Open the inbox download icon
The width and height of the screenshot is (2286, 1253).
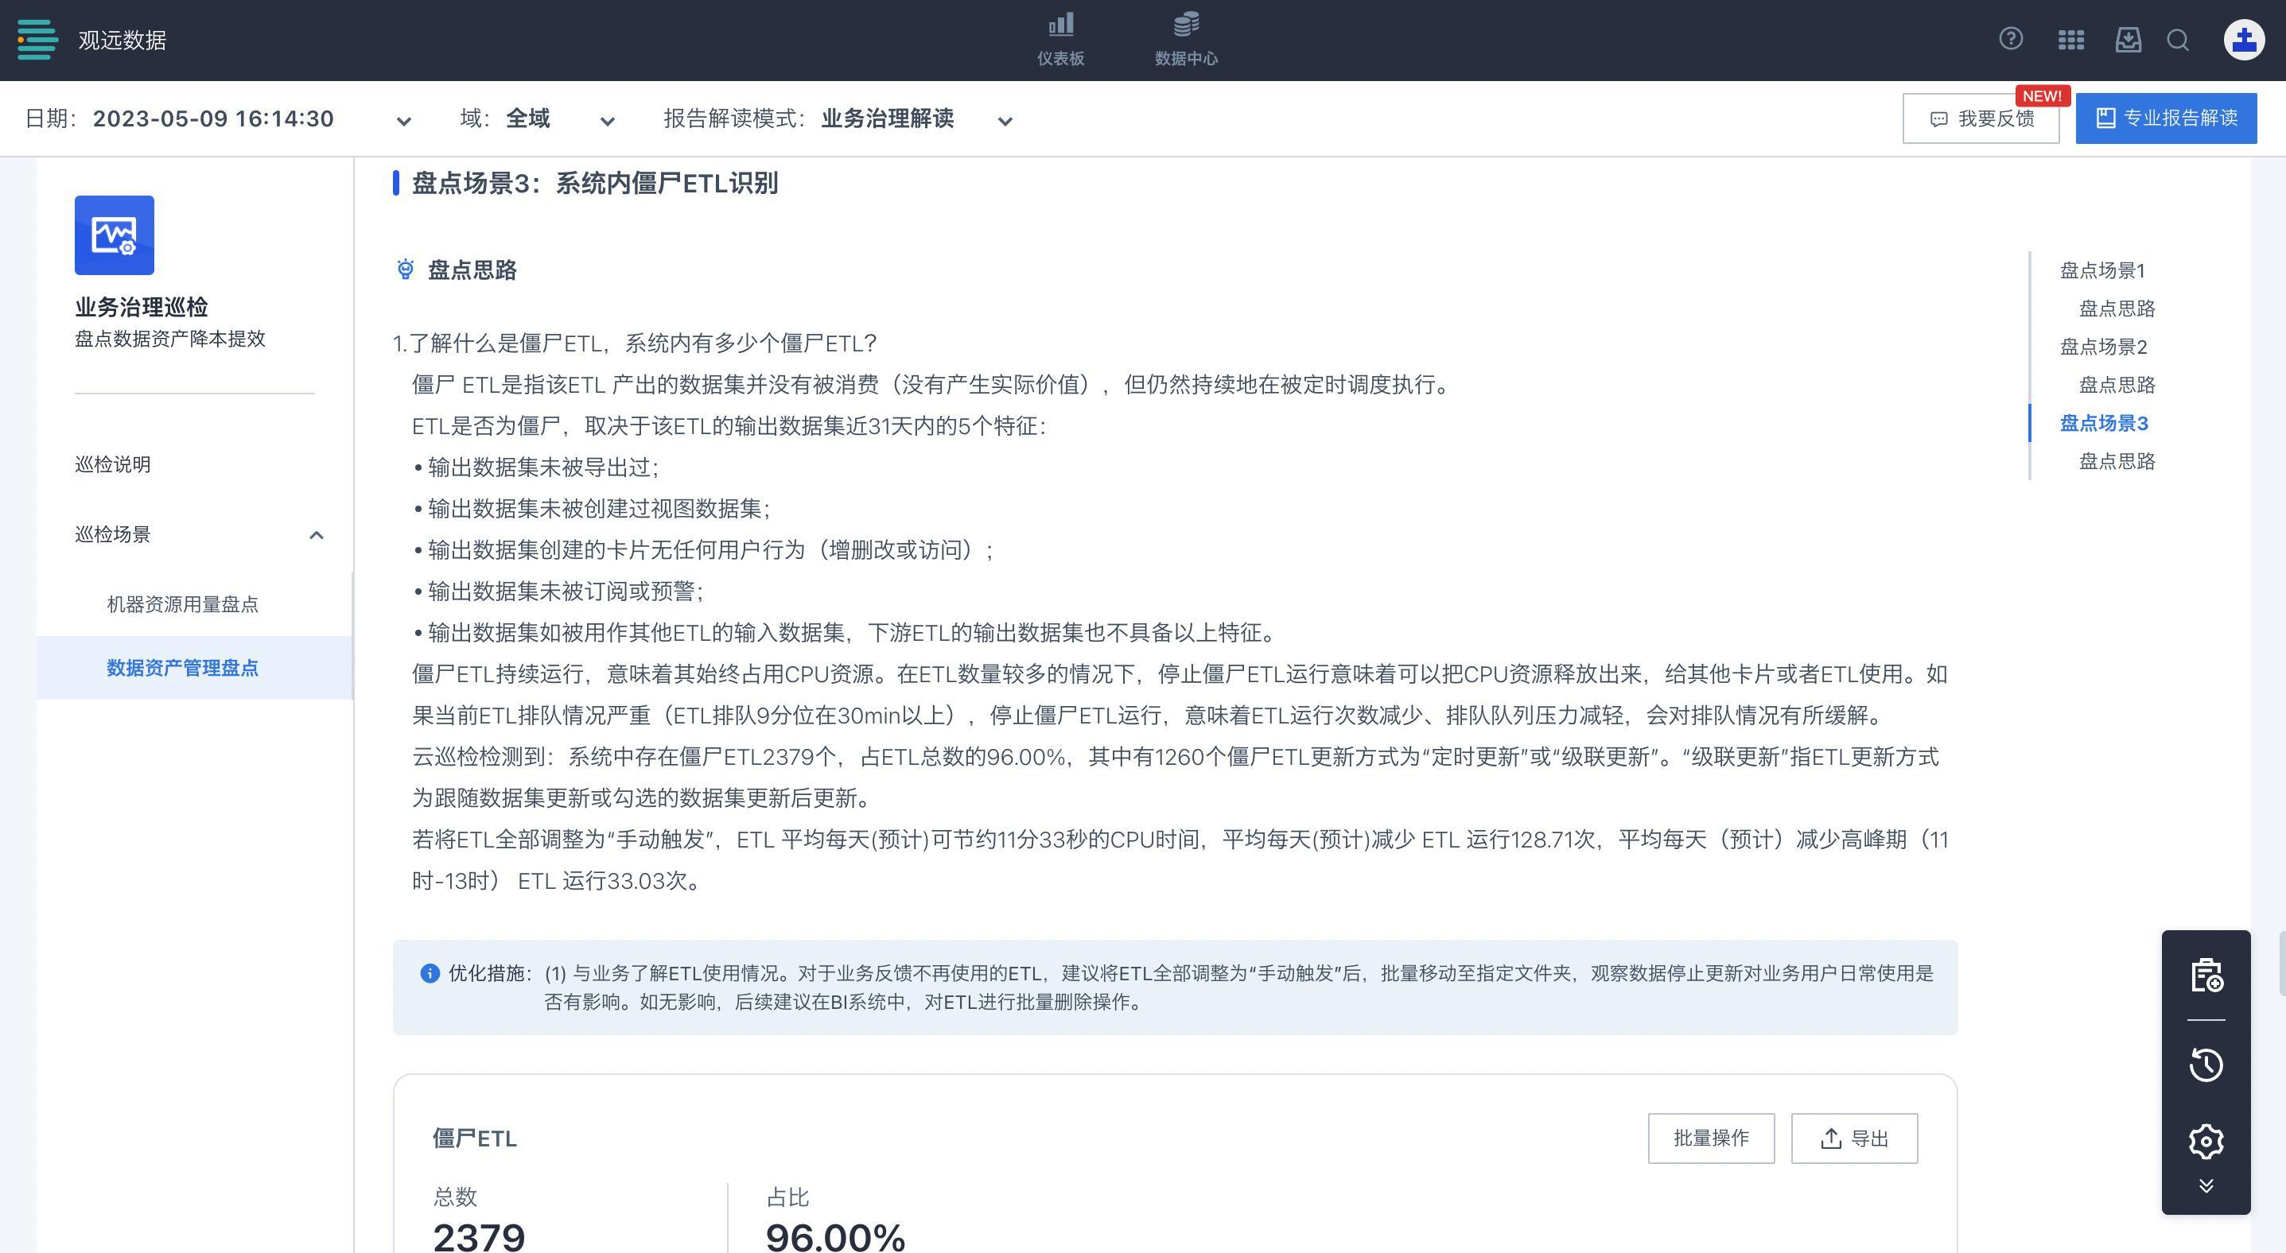click(x=2128, y=40)
